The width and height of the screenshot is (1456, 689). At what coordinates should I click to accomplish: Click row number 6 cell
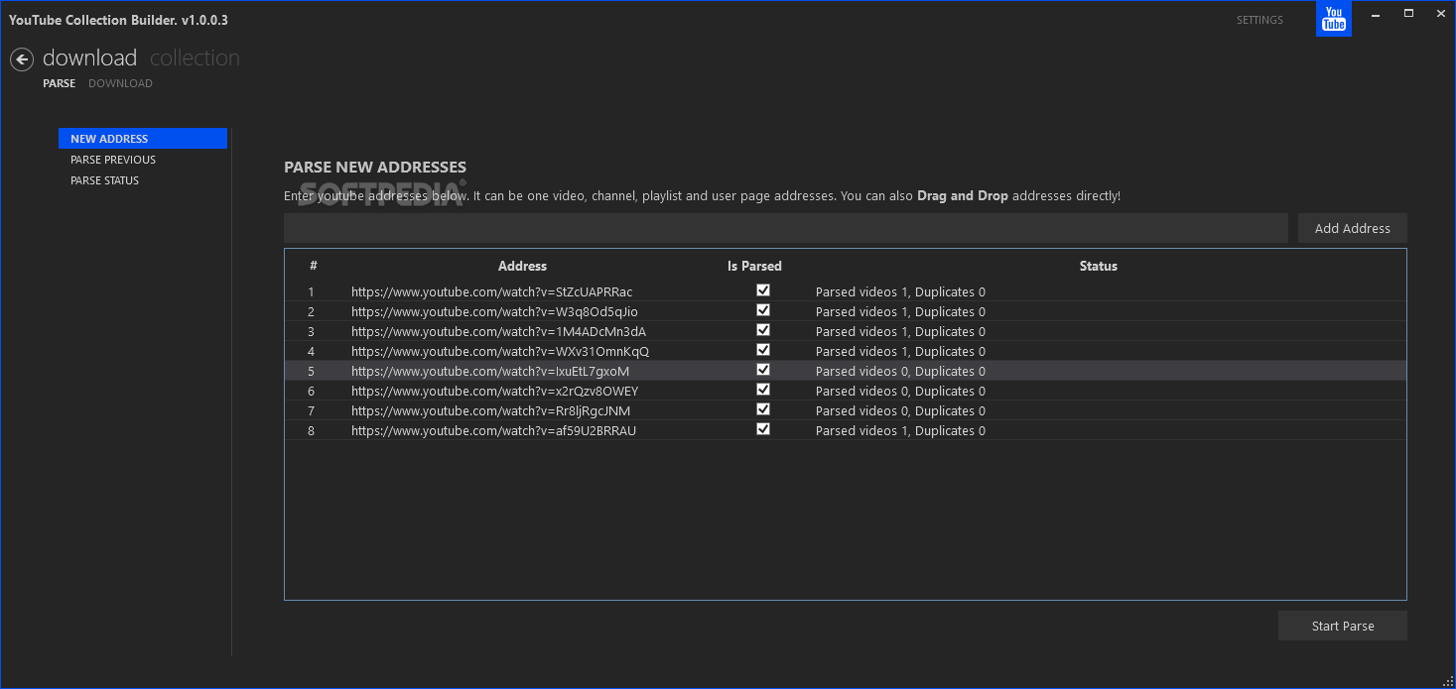311,391
